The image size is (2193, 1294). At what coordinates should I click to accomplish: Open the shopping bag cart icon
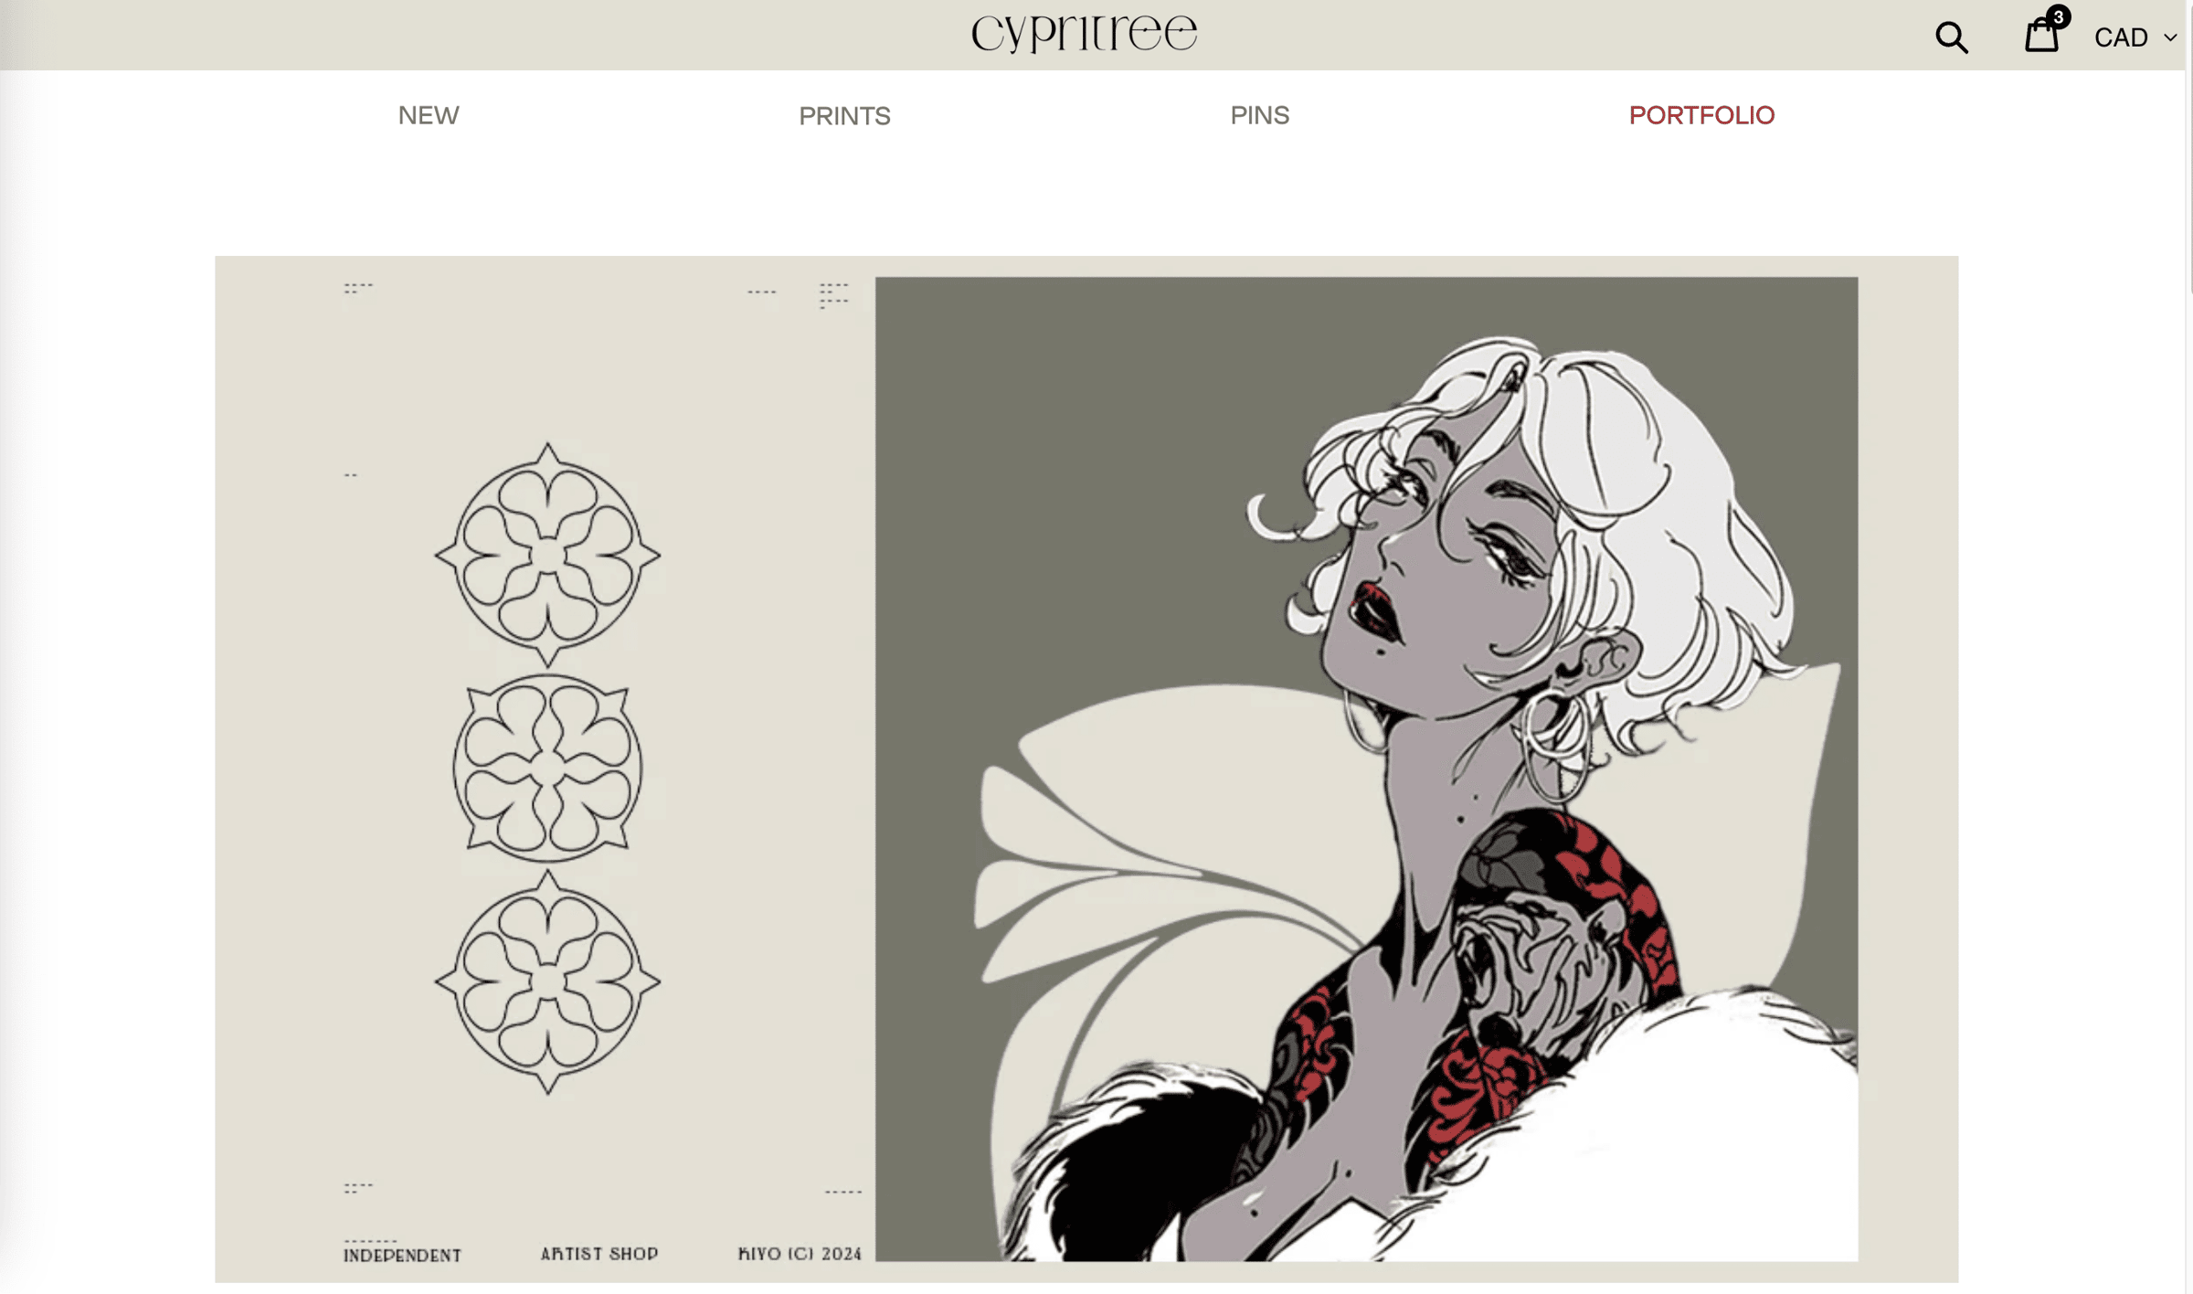pyautogui.click(x=2041, y=35)
